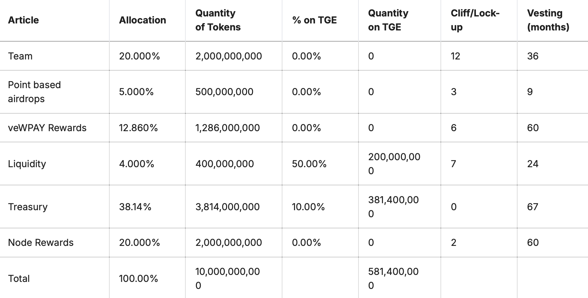Select the Treasury vesting value 67

(533, 207)
